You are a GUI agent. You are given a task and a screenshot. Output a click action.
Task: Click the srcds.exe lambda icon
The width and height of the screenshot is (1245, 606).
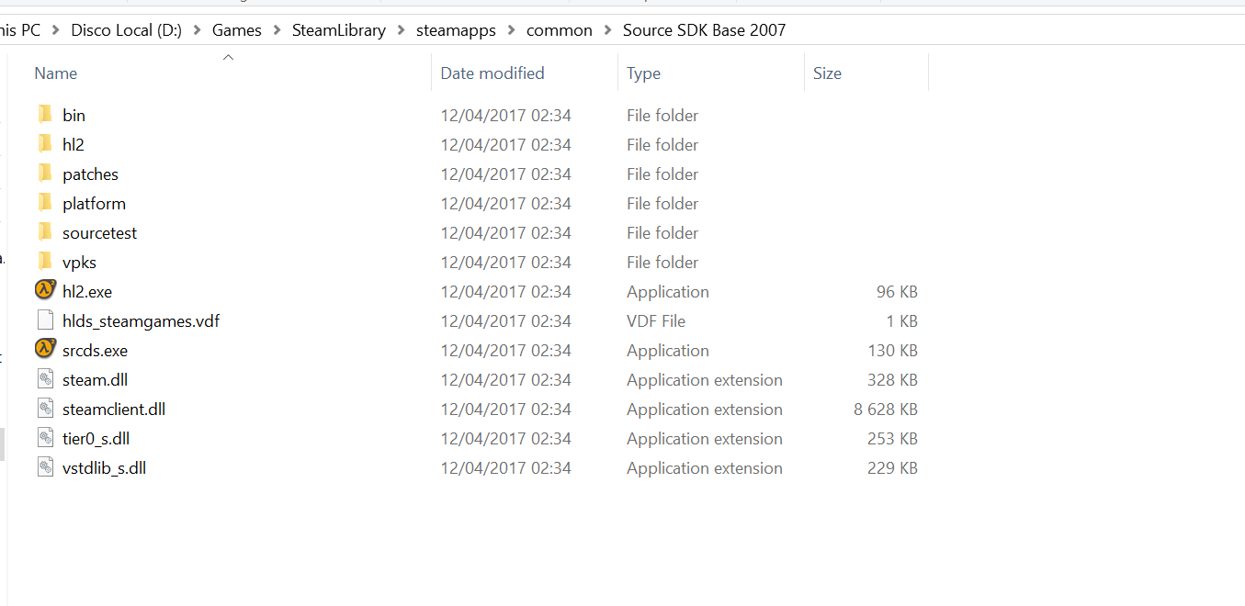[x=45, y=349]
